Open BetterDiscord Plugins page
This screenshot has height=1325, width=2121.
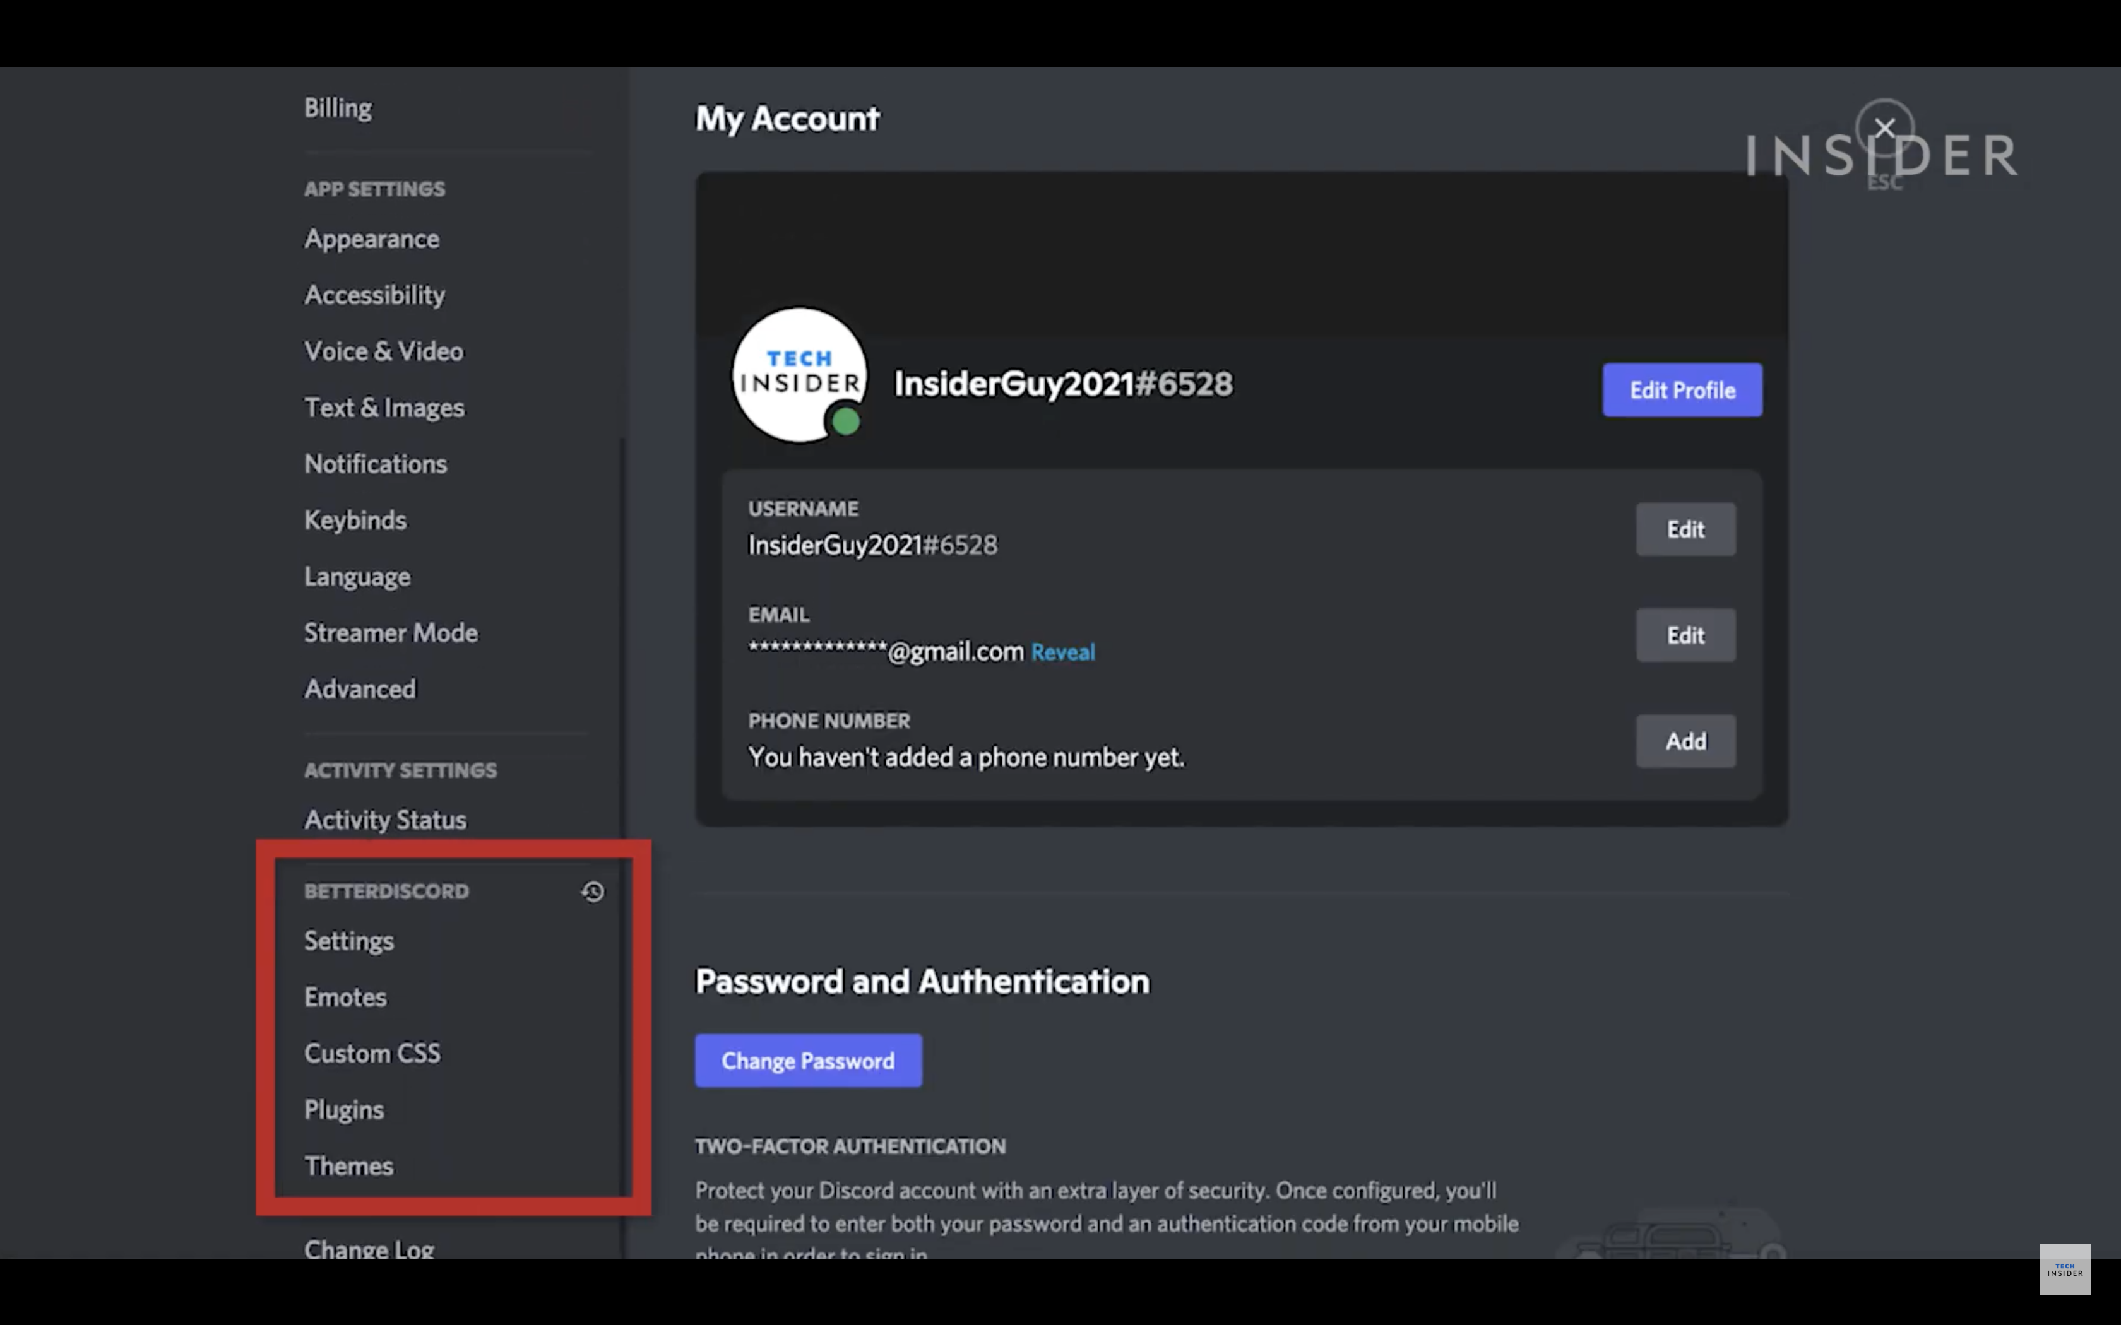345,1110
